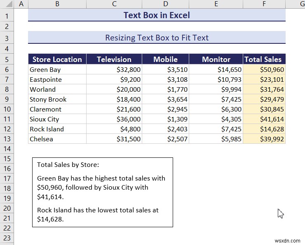Viewport: 305px width, 245px height.
Task: Select the Chelsea cell
Action: (x=57, y=139)
